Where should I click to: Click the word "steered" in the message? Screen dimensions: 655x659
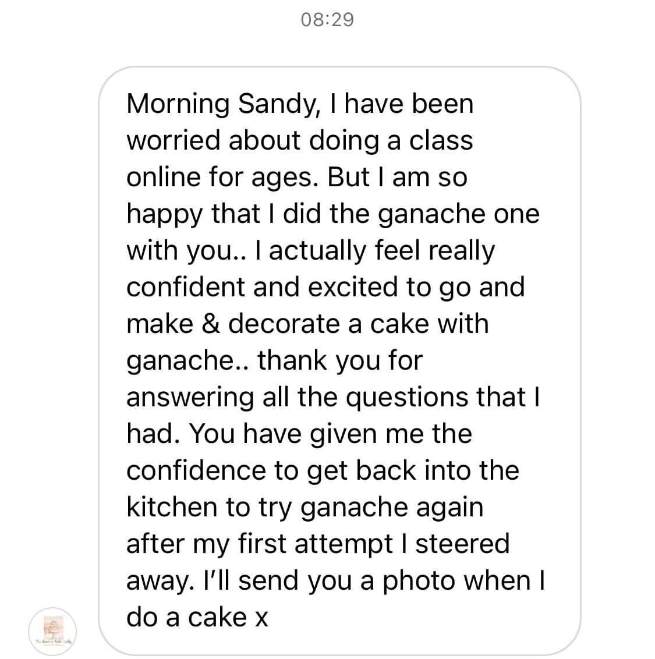coord(462,544)
